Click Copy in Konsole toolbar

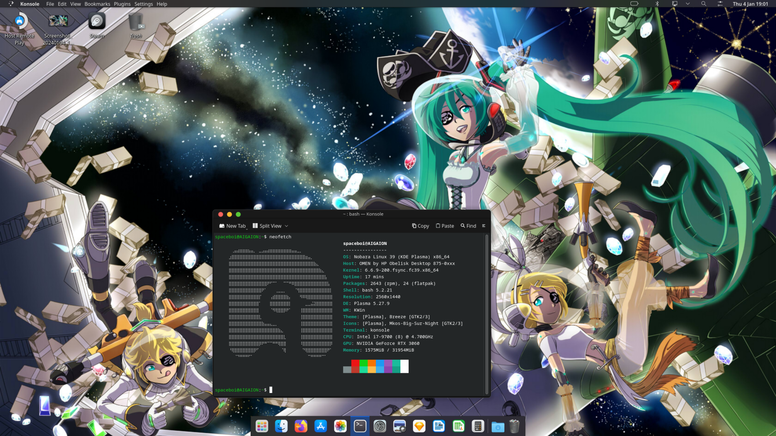pos(421,226)
